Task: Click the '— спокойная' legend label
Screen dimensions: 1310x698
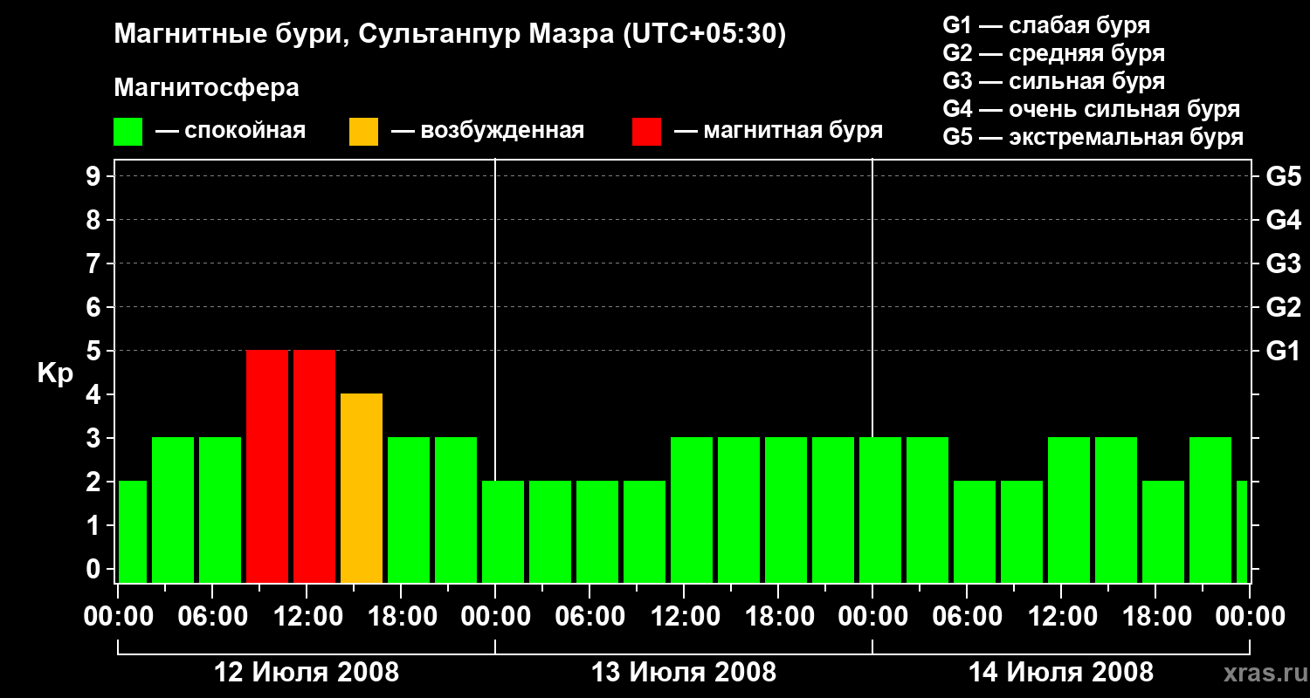Action: pos(231,132)
